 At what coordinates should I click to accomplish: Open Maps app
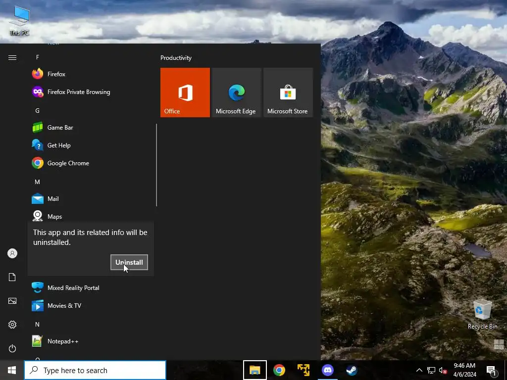tap(92, 216)
